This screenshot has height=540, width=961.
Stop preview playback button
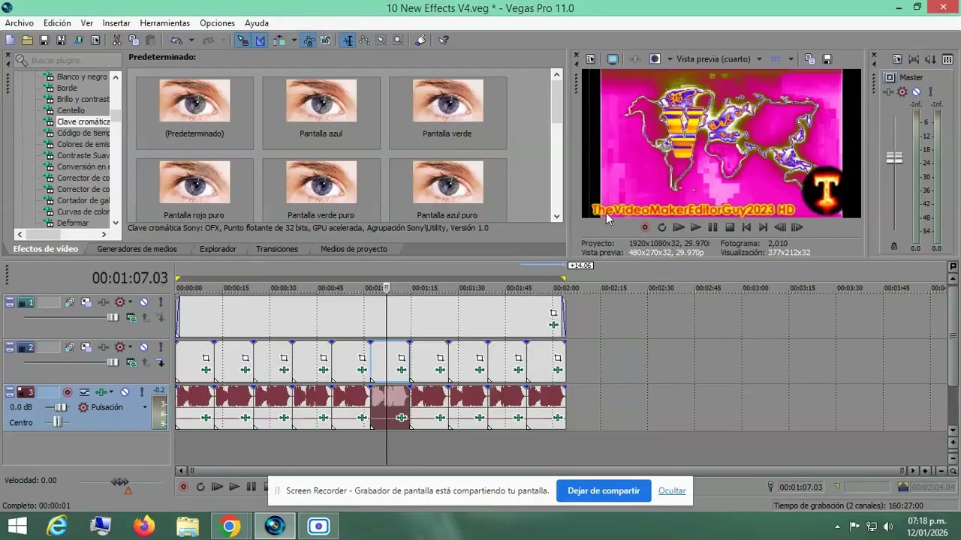pyautogui.click(x=729, y=227)
